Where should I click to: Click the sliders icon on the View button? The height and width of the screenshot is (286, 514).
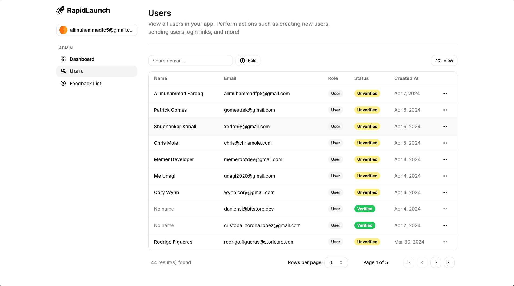click(x=438, y=61)
